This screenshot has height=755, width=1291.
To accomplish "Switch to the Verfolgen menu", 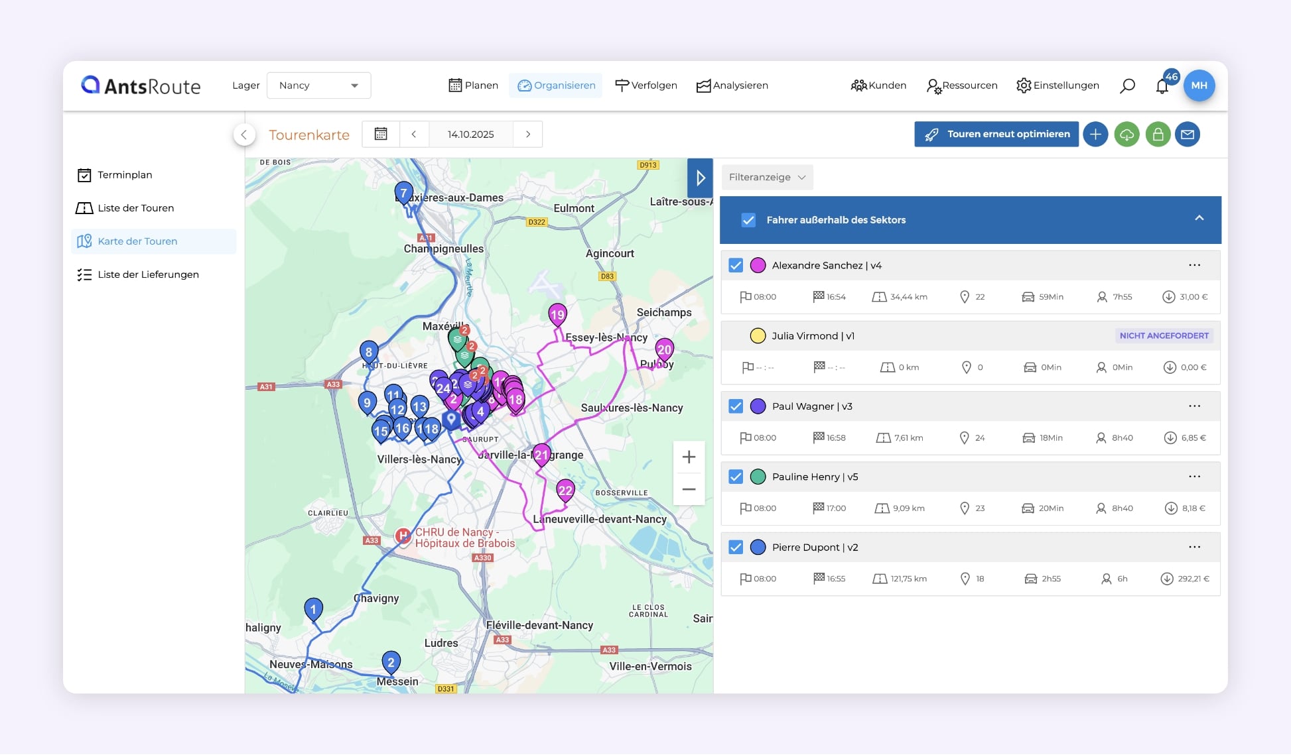I will [x=645, y=86].
